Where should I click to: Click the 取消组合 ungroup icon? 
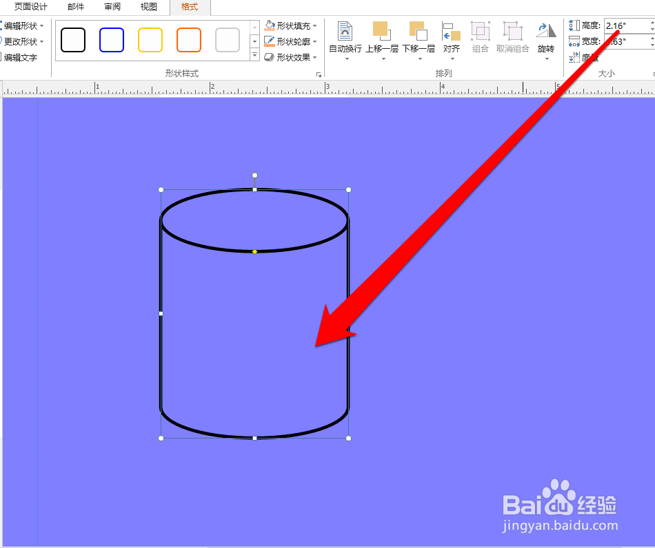click(x=512, y=31)
